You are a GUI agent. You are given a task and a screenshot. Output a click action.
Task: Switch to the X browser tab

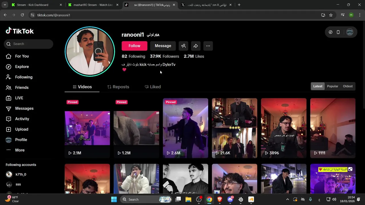click(207, 5)
